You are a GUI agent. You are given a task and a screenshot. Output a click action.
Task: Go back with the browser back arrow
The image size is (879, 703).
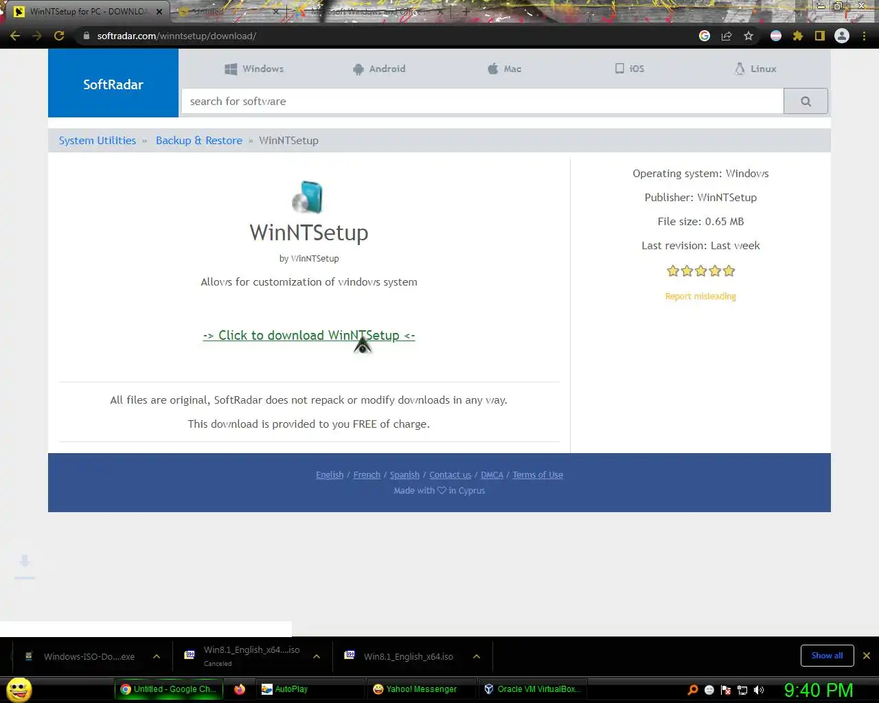coord(15,36)
